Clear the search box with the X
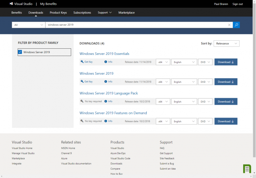 point(229,25)
